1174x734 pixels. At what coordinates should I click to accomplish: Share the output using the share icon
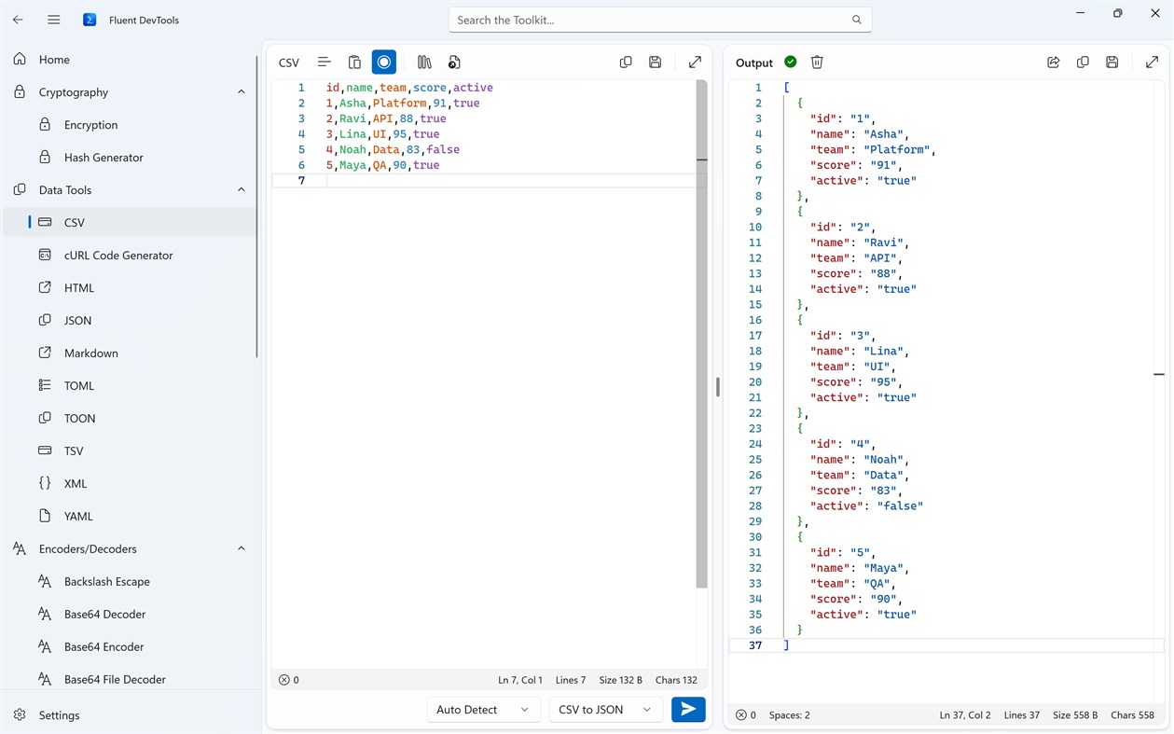pyautogui.click(x=1053, y=62)
